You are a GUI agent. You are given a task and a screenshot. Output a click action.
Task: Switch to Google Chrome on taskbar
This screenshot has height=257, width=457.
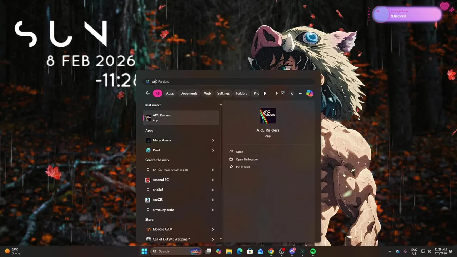(x=271, y=251)
